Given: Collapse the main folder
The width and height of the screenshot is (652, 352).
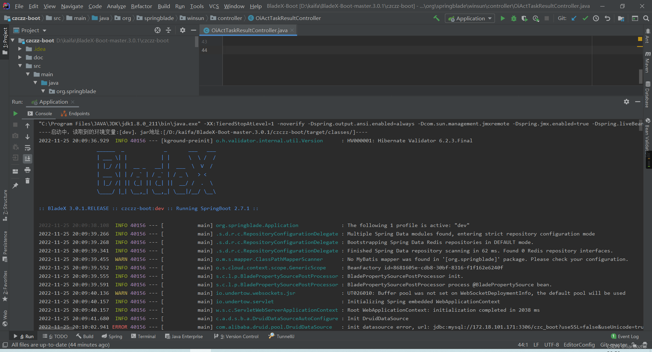Looking at the screenshot, I should click(28, 74).
